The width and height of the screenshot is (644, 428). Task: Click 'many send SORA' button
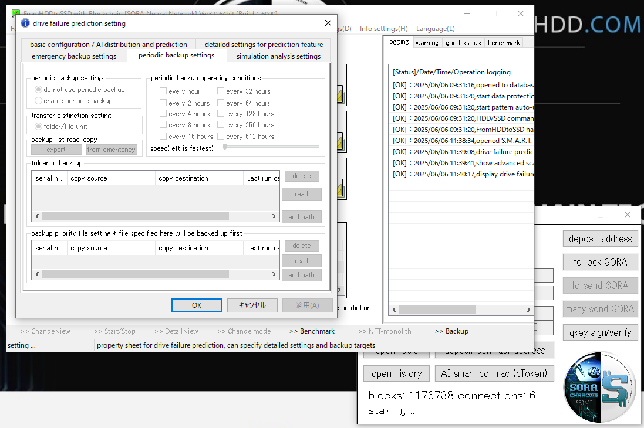point(601,308)
